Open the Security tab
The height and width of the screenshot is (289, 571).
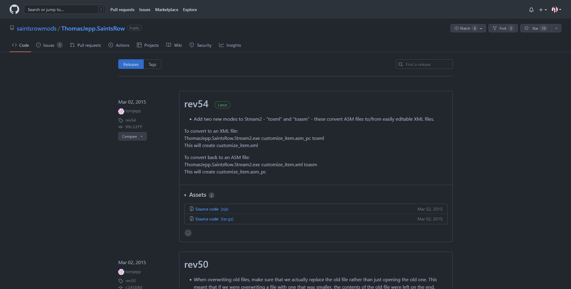(x=200, y=45)
